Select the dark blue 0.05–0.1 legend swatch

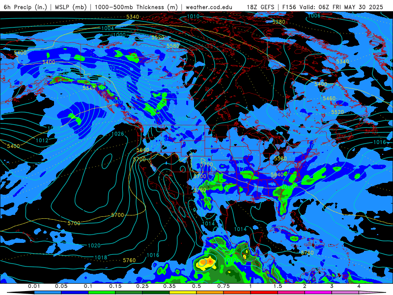coord(75,293)
